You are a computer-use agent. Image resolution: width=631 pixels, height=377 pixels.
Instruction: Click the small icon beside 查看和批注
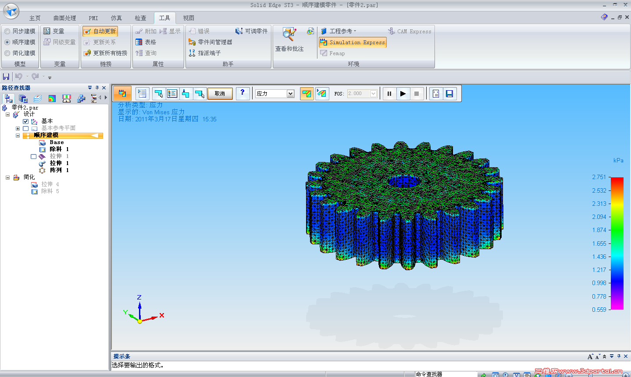[x=310, y=31]
